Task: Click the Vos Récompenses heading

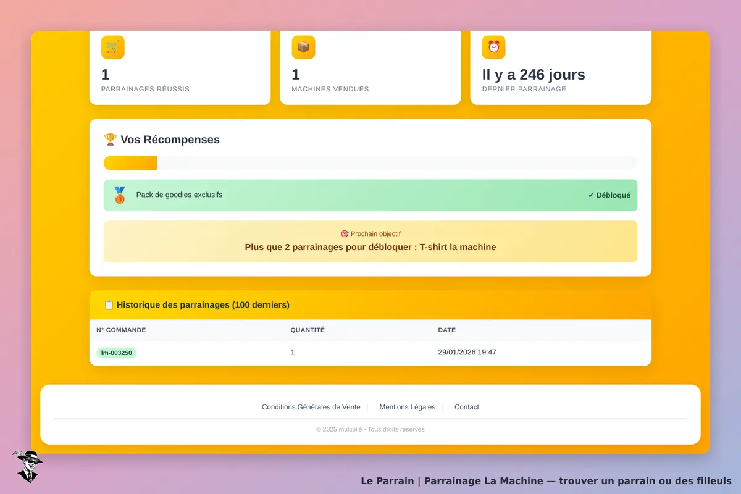Action: [170, 140]
